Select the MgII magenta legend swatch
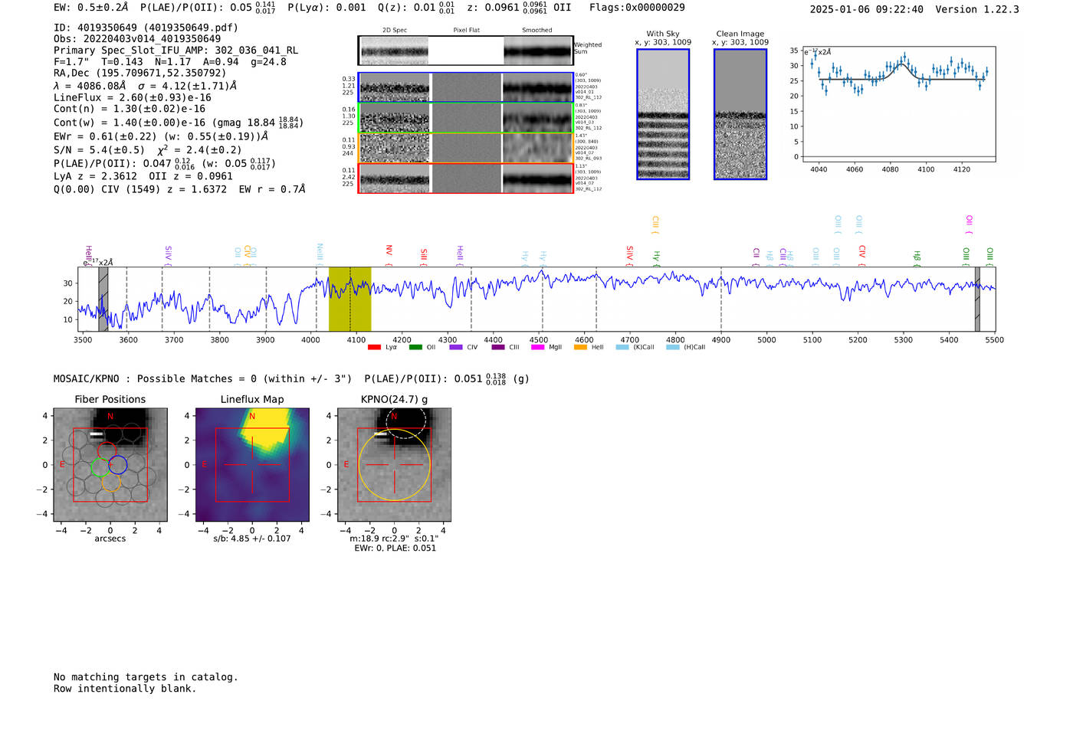 point(537,348)
